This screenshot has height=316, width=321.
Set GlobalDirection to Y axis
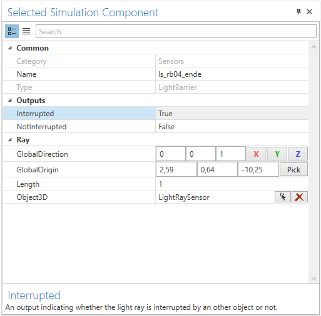pos(277,154)
